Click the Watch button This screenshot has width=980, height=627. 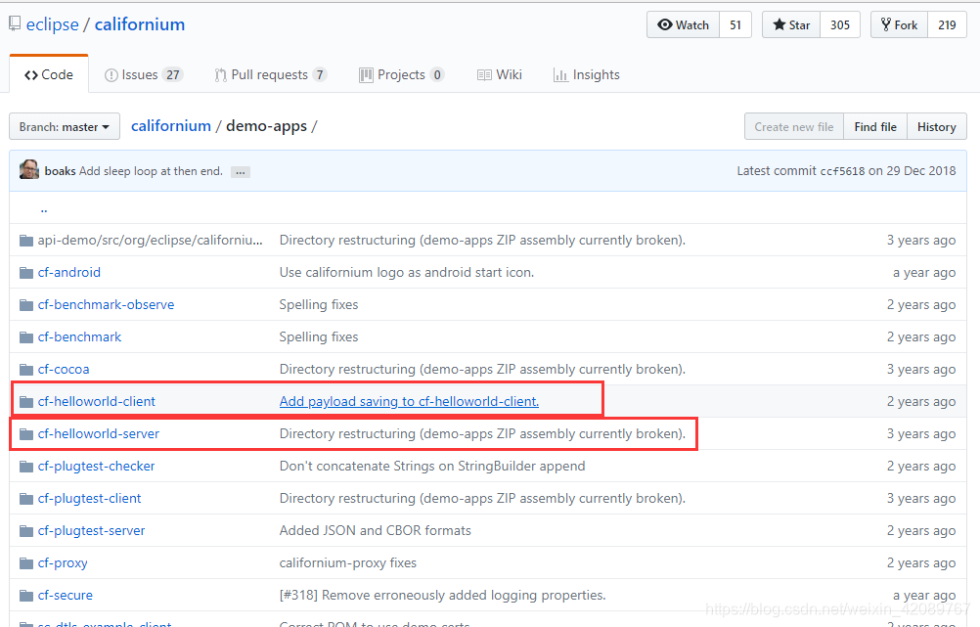pos(683,25)
